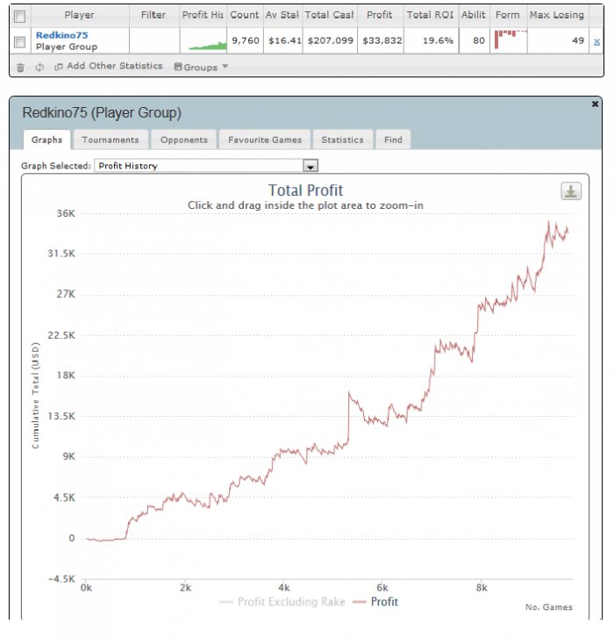Click the Profit History combo box
Screen dimensions: 614x638
point(206,166)
